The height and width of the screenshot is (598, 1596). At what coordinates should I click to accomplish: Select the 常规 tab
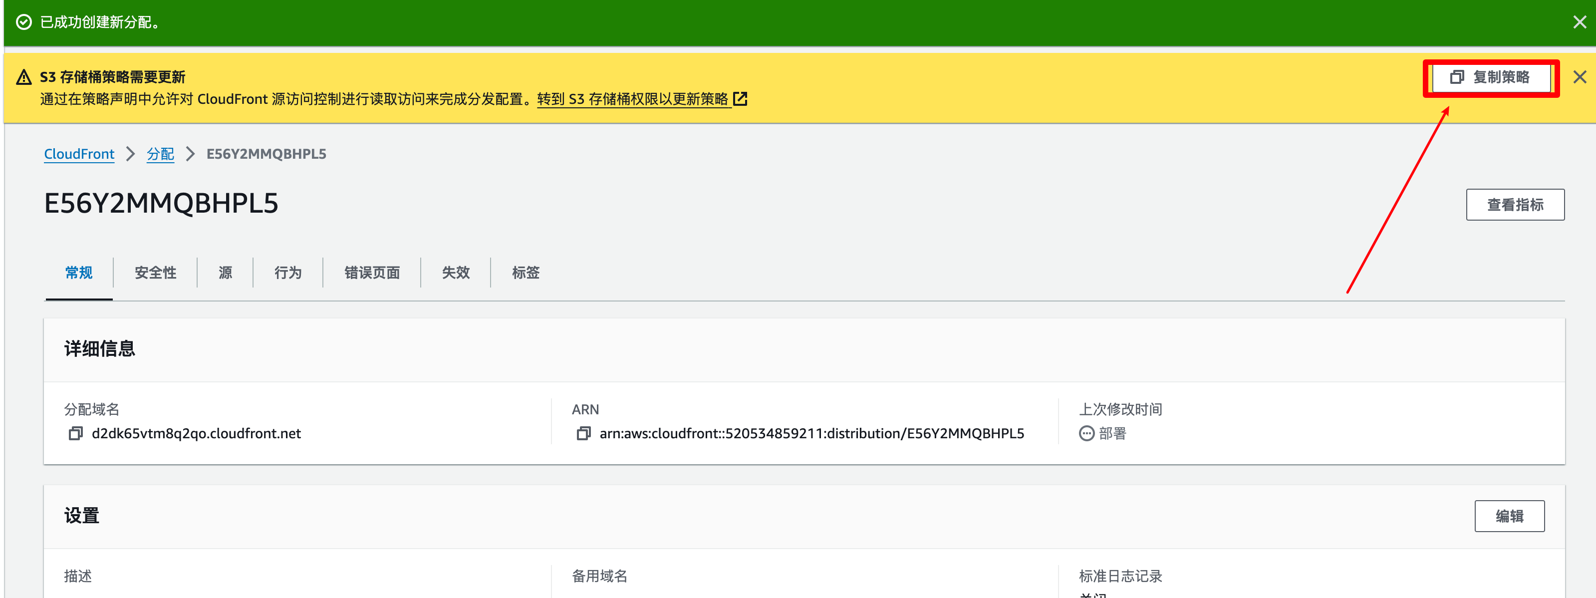coord(79,273)
